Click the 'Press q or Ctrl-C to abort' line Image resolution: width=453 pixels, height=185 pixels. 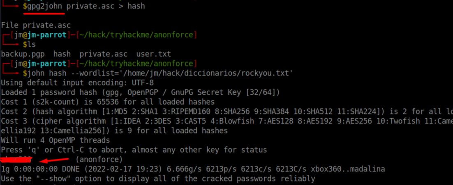click(x=134, y=150)
